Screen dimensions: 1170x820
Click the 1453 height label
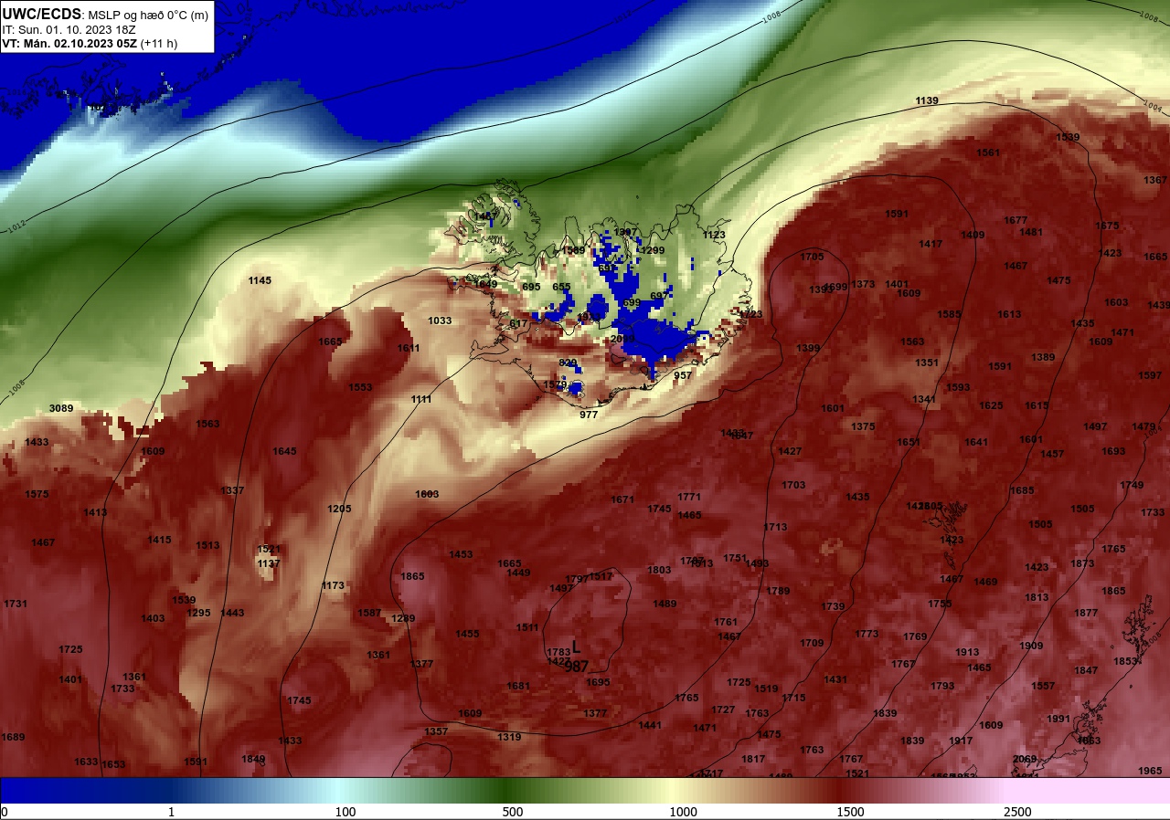tap(461, 554)
